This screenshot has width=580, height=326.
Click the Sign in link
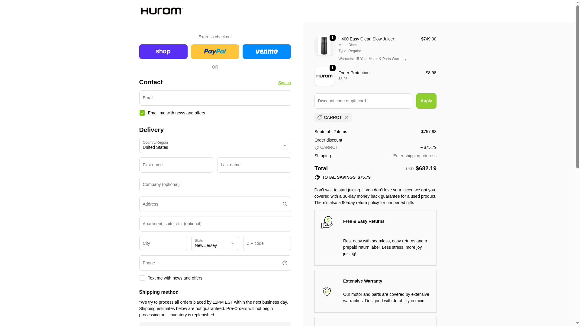coord(284,83)
